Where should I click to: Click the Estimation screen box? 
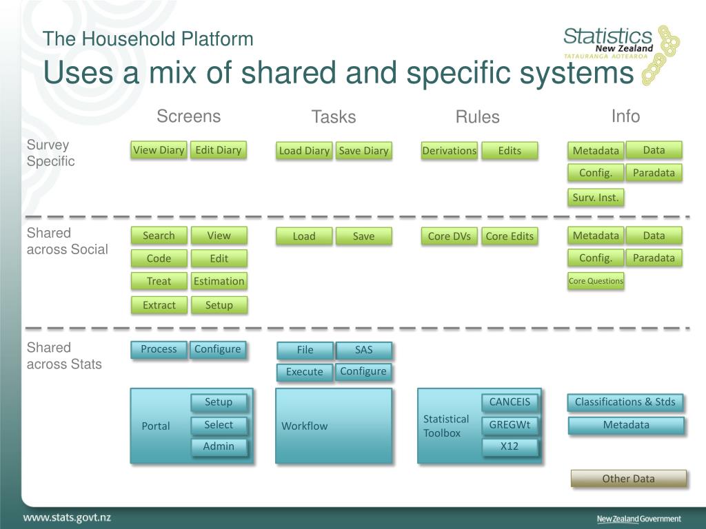click(219, 281)
